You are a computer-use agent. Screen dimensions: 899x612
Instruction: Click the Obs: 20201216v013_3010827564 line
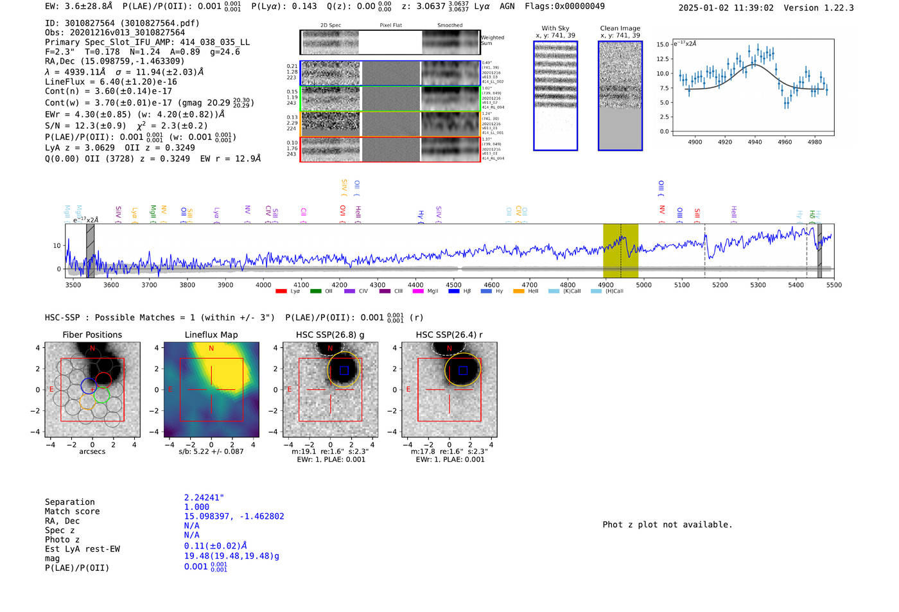pos(115,33)
